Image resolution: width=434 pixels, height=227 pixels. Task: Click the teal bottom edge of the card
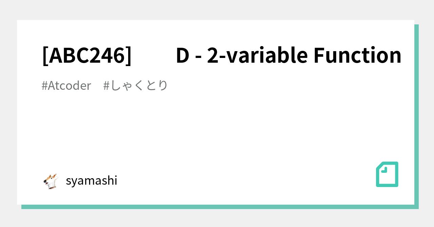tap(217, 207)
